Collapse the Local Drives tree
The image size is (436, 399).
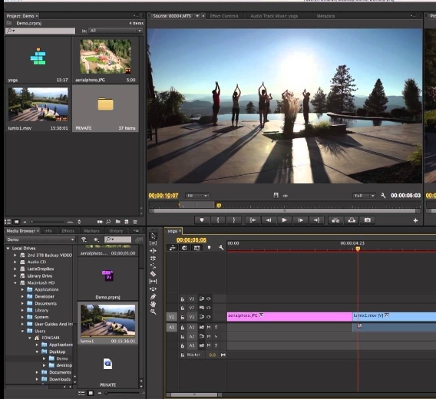[x=8, y=249]
